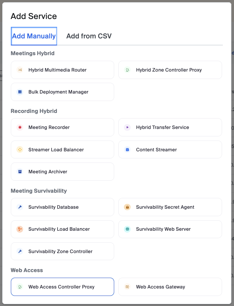Choose the Survivability Database service
The image size is (234, 306).
pyautogui.click(x=62, y=207)
